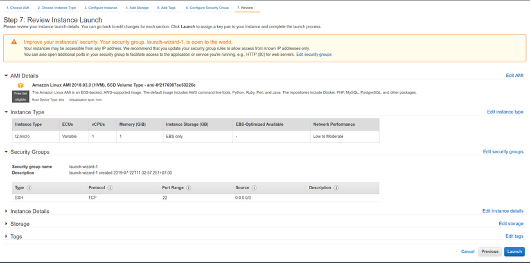
Task: Click the Amazon Linux AMI 2018.03.0 title text
Action: [114, 85]
